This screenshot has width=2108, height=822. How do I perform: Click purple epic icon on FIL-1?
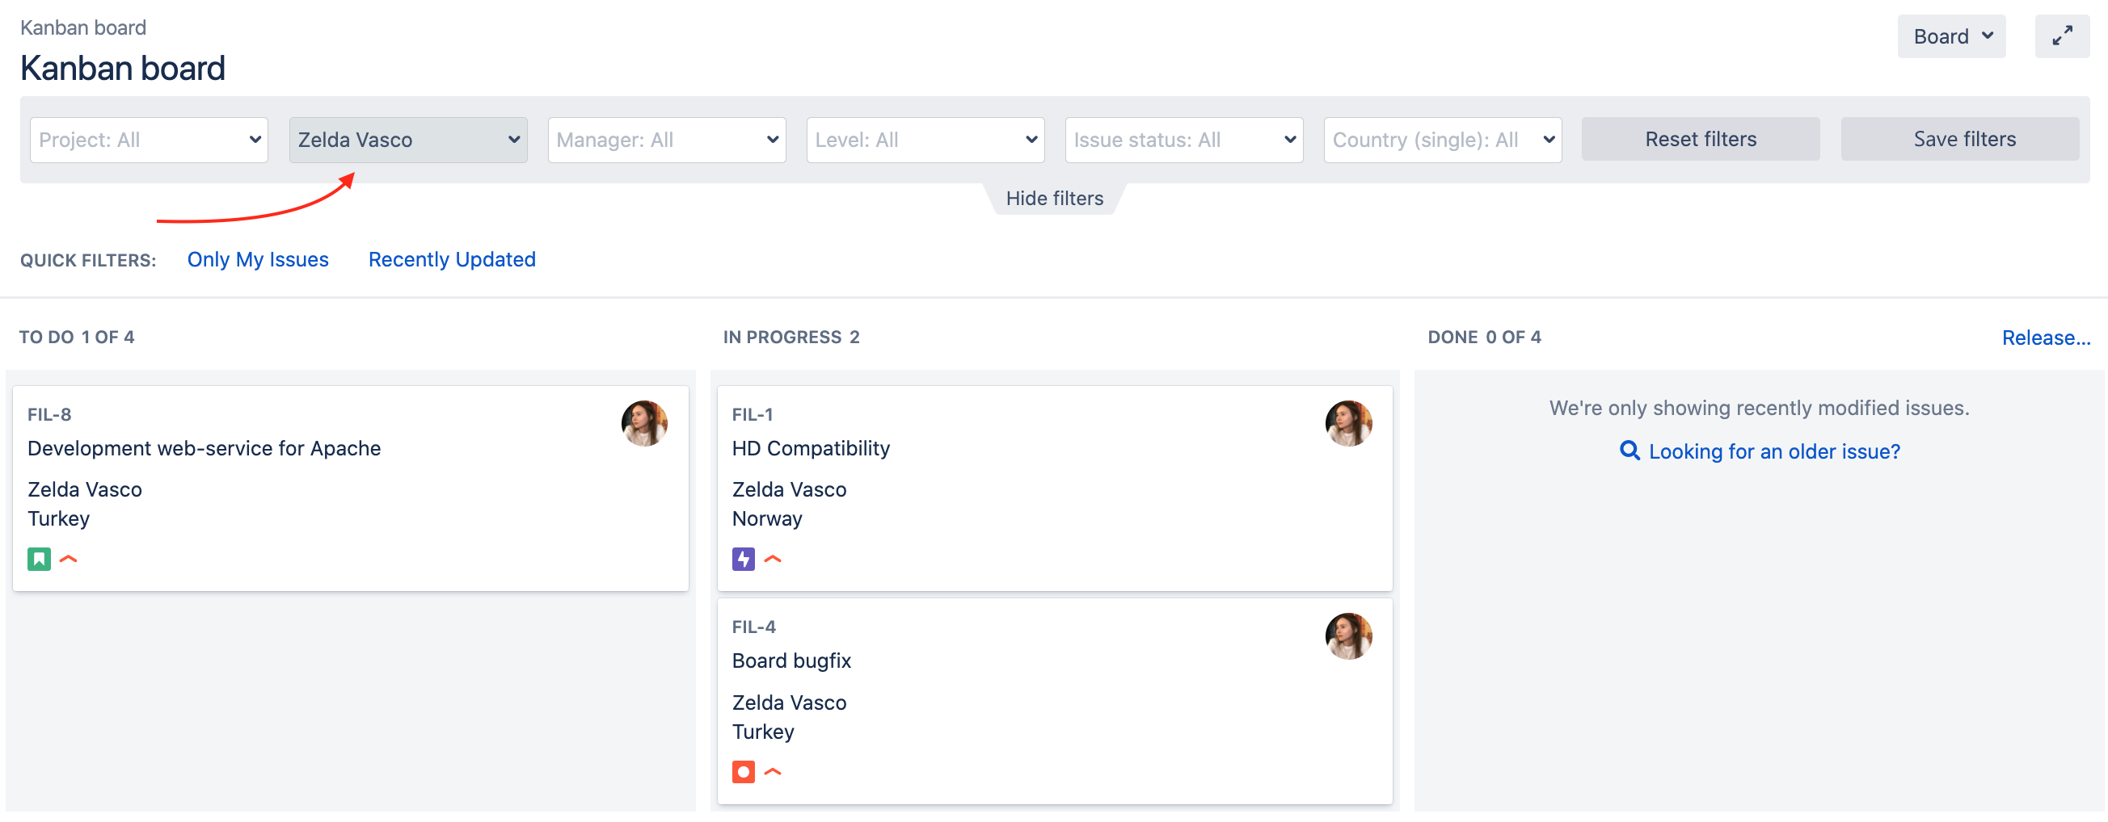pos(743,559)
